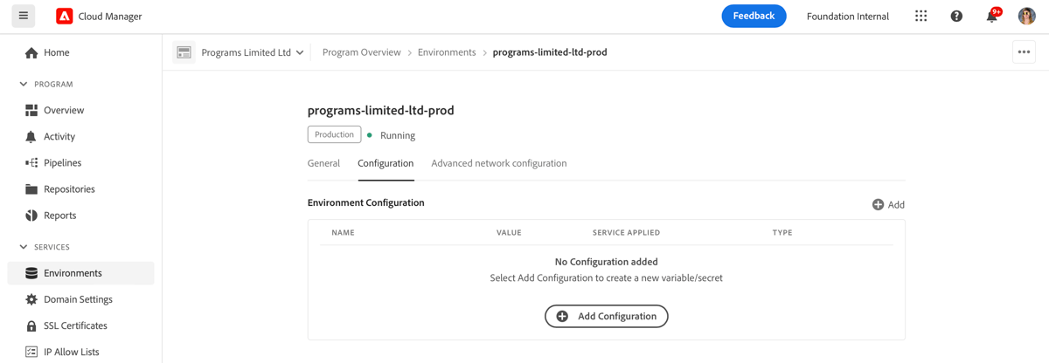Open the notifications bell

coord(991,17)
